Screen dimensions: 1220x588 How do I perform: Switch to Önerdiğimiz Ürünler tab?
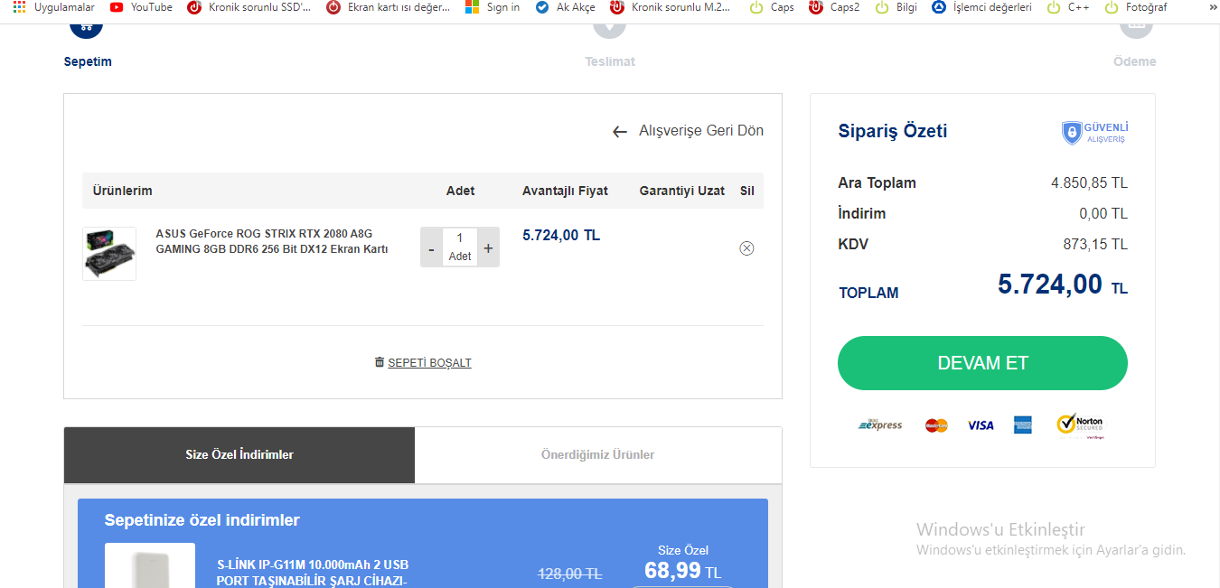point(597,454)
